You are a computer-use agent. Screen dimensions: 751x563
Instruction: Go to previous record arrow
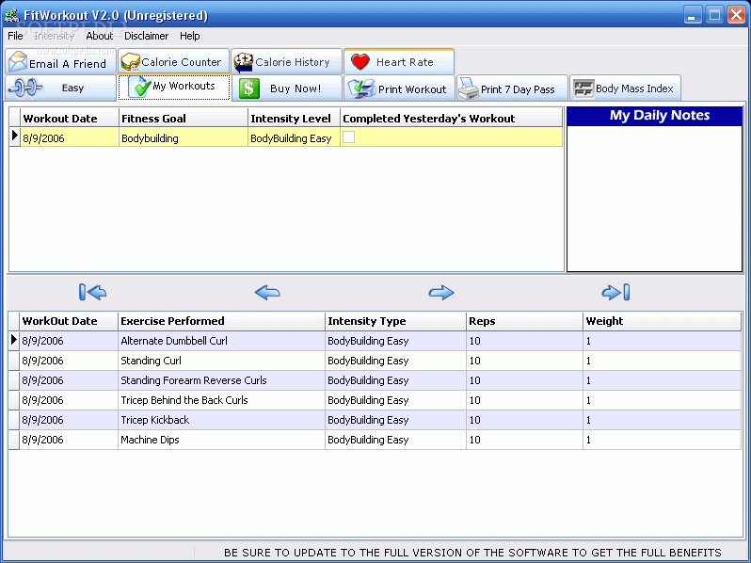pyautogui.click(x=267, y=292)
